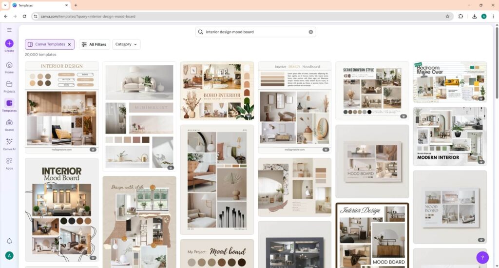The image size is (499, 268).
Task: Click the Create plus icon in sidebar
Action: coord(9,43)
